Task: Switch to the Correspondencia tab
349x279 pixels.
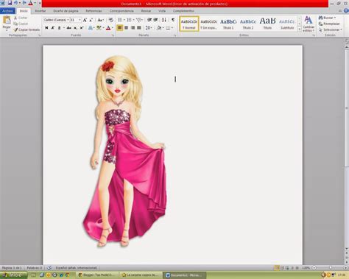Action: pos(121,11)
